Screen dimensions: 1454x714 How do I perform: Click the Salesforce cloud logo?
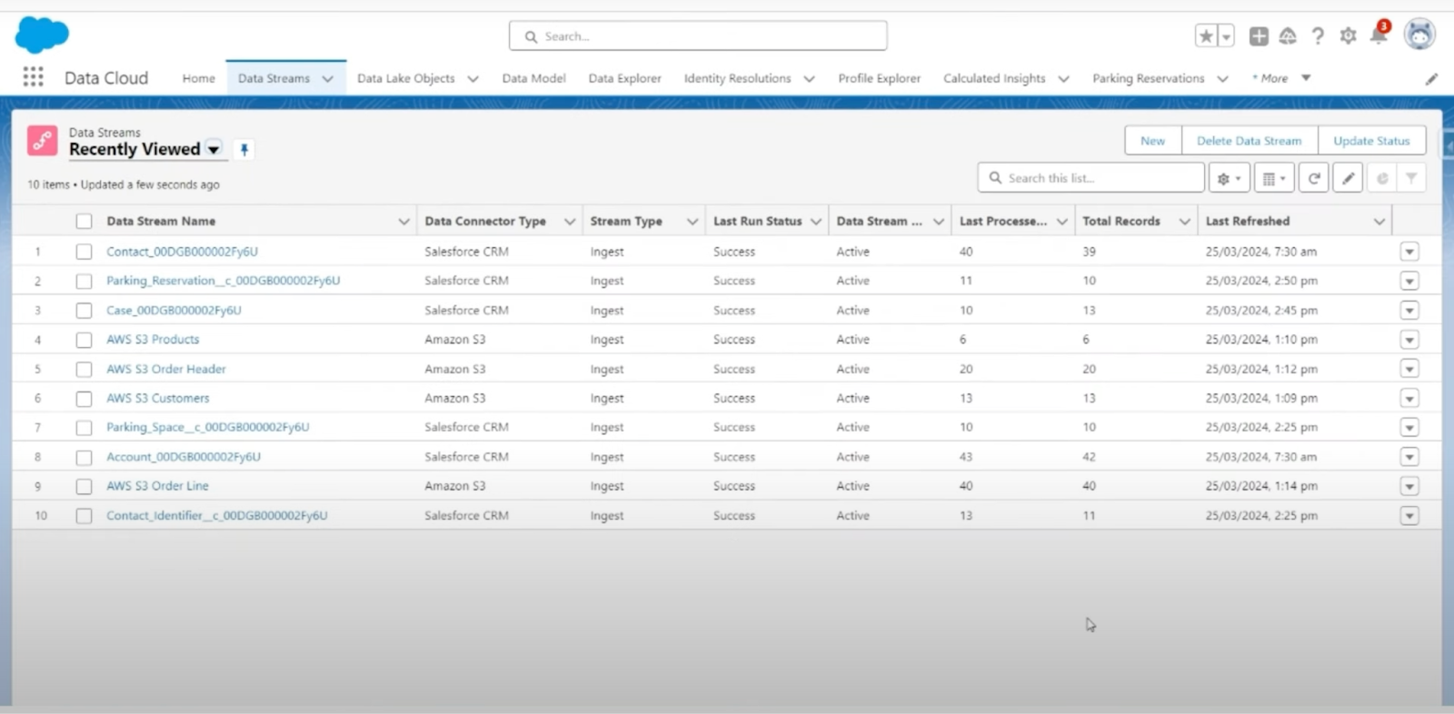(x=42, y=35)
